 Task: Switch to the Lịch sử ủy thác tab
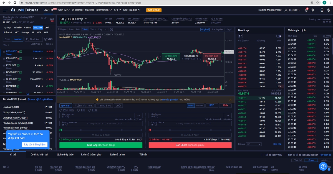click(65, 154)
